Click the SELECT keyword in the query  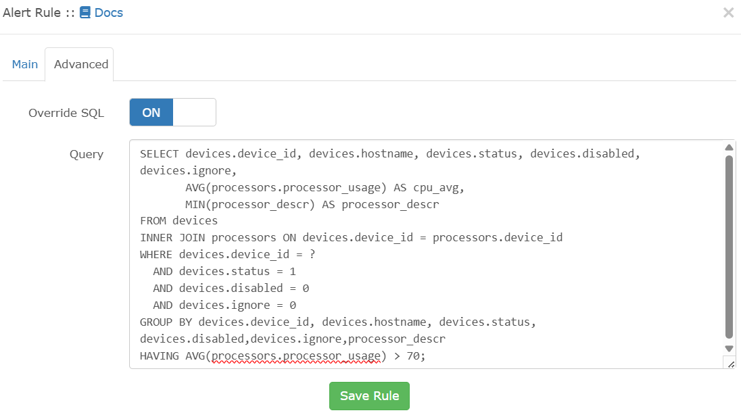(x=160, y=154)
